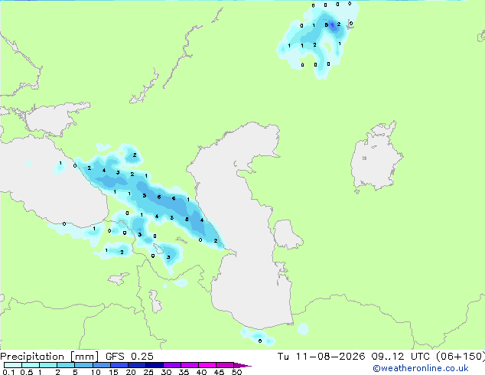
Task: Click the legend value '35'
Action: (184, 372)
